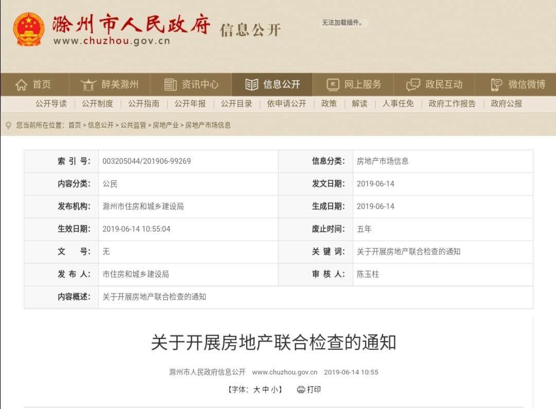
Task: Select 依申请公开 in the submenu
Action: (287, 104)
